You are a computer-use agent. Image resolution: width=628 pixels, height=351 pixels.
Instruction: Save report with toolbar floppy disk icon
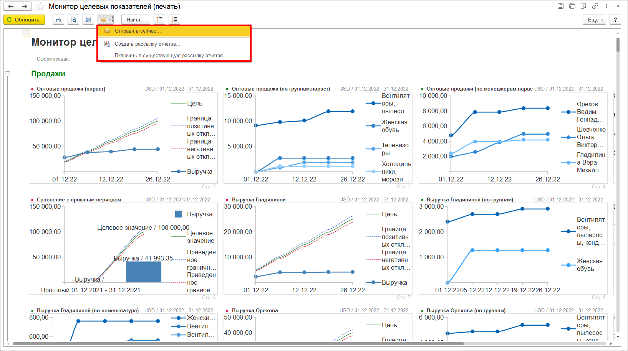point(88,20)
